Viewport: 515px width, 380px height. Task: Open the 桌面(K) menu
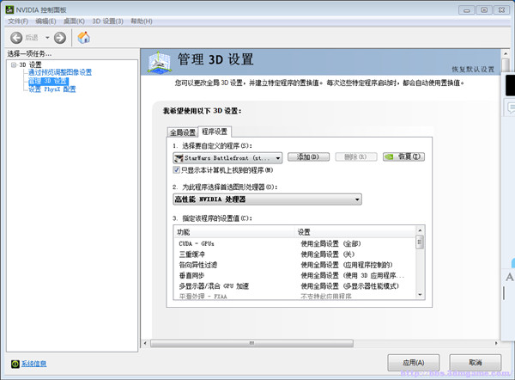pyautogui.click(x=74, y=21)
